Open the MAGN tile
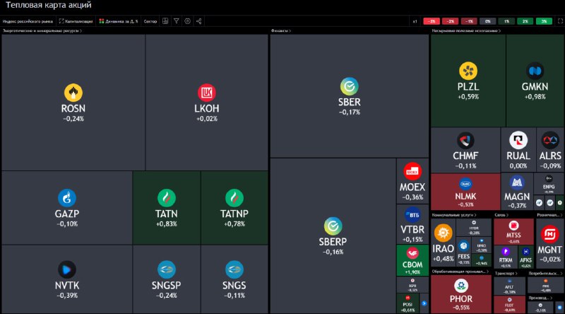This screenshot has width=565, height=314. [517, 192]
